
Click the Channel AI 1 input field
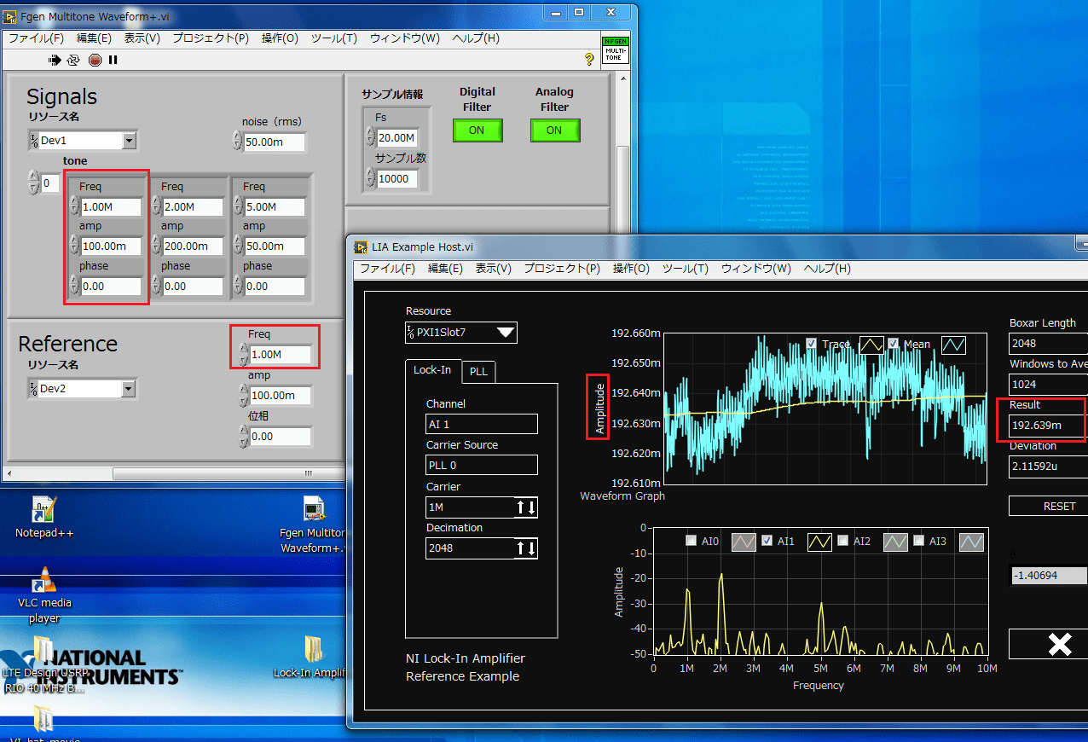click(482, 424)
